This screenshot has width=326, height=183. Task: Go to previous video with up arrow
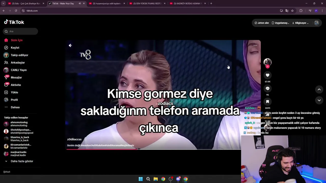point(319,89)
